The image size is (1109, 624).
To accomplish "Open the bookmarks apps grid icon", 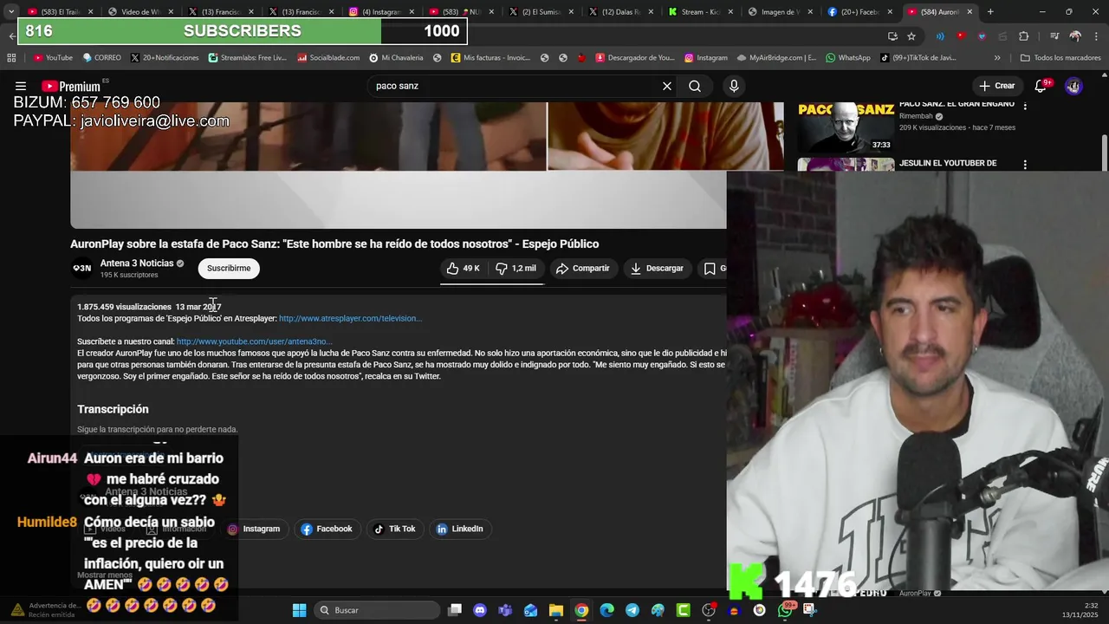I will coord(11,58).
